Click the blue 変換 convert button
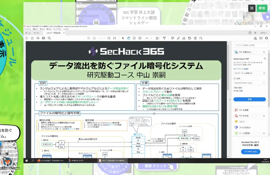 (x=249, y=99)
